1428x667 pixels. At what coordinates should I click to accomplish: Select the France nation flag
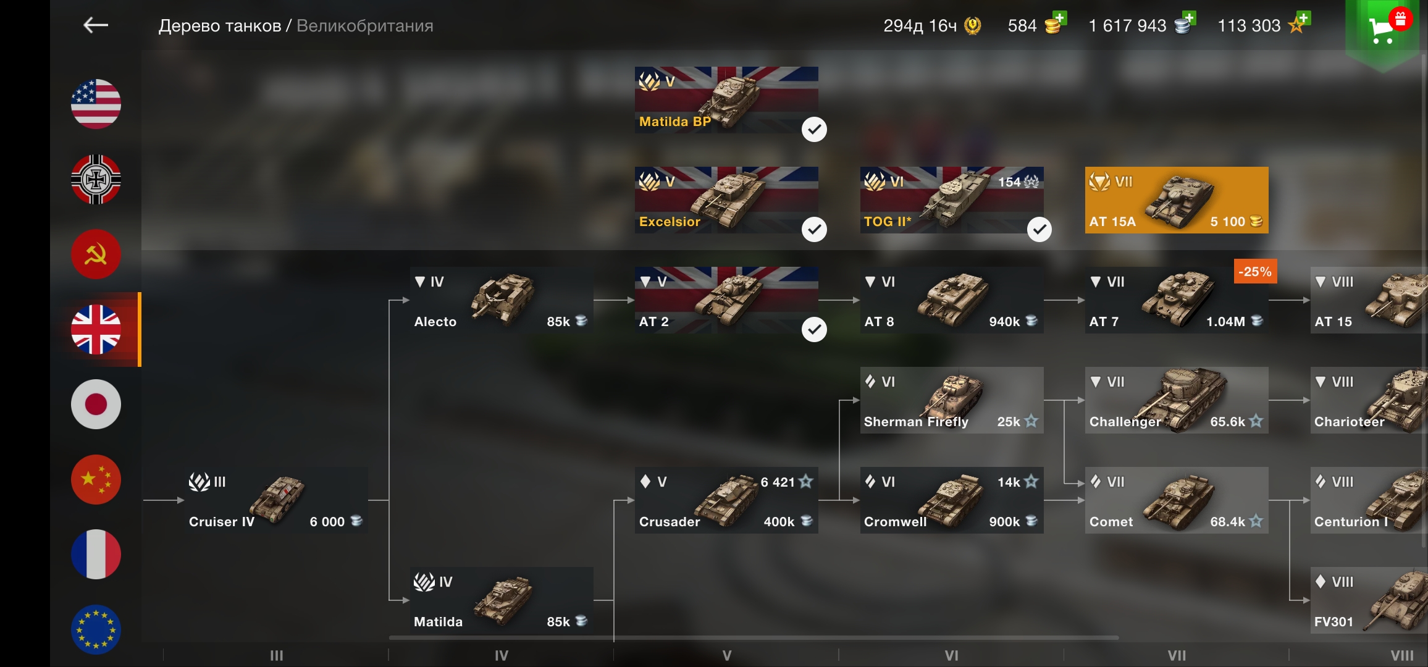96,554
